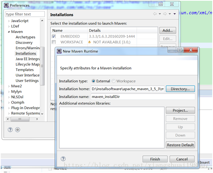
Task: Expand the LDef tree node
Action: click(x=9, y=26)
